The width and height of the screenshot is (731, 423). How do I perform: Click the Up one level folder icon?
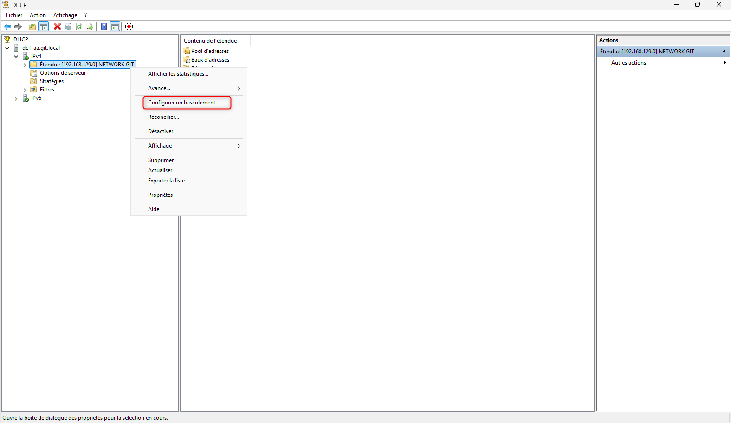click(32, 26)
